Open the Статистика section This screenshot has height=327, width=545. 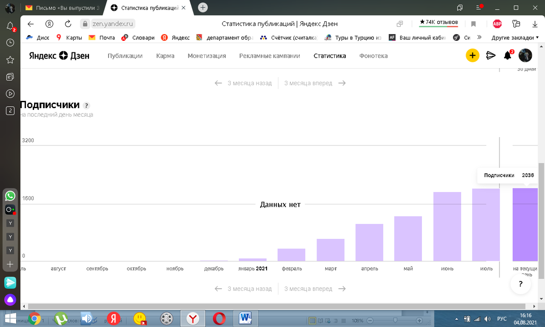330,56
